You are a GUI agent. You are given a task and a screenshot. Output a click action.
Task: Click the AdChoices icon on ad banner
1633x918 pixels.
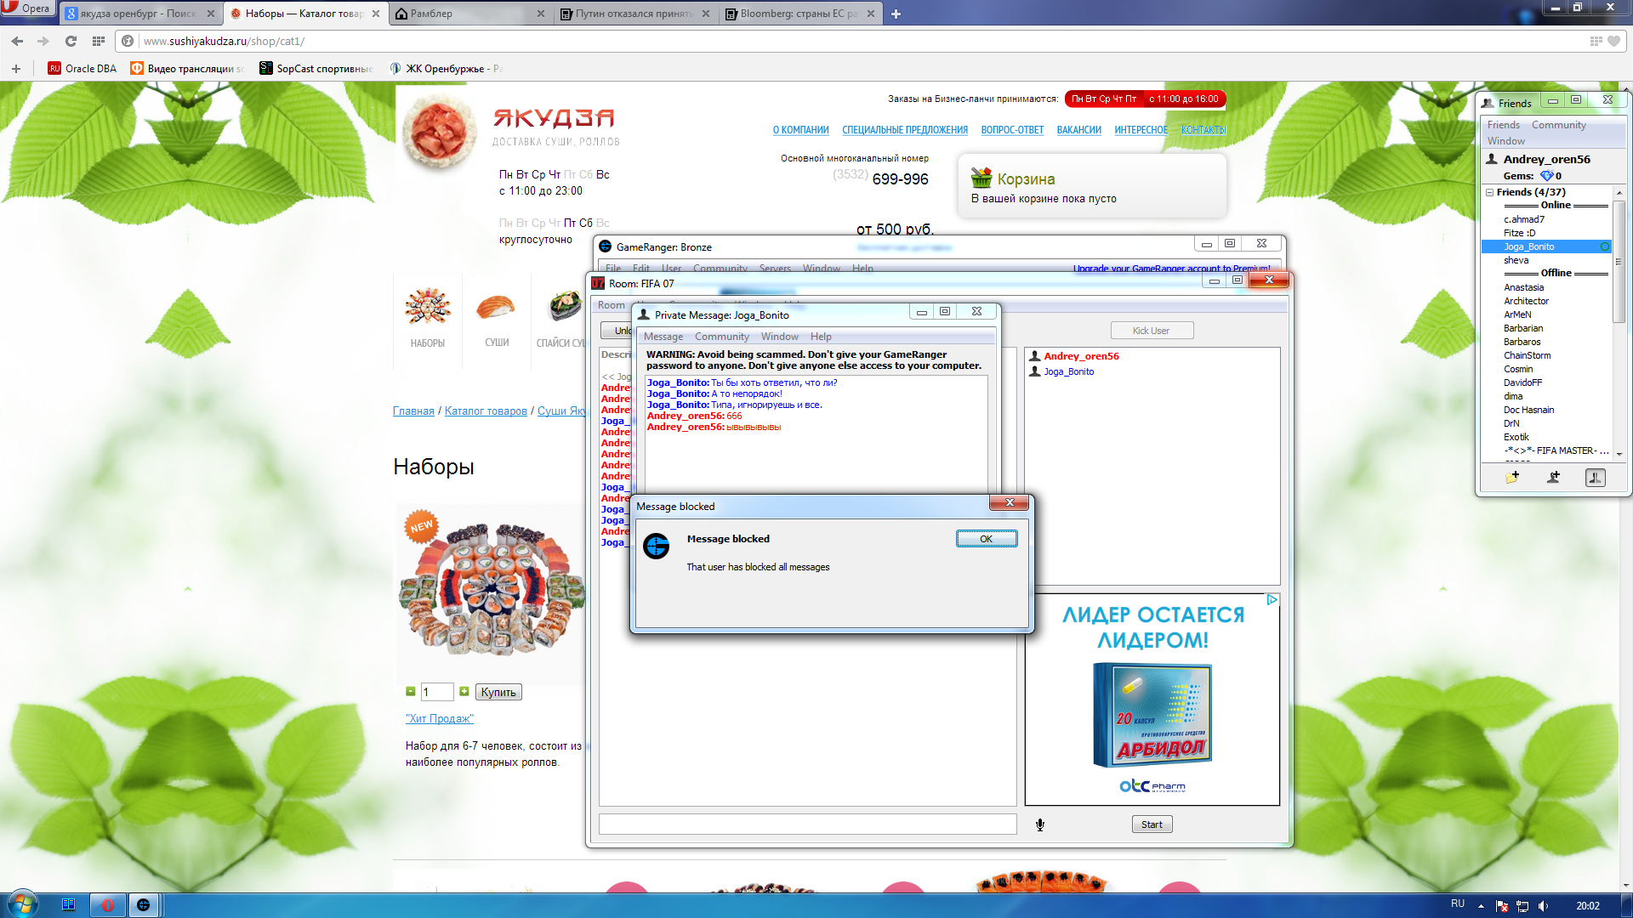point(1272,600)
